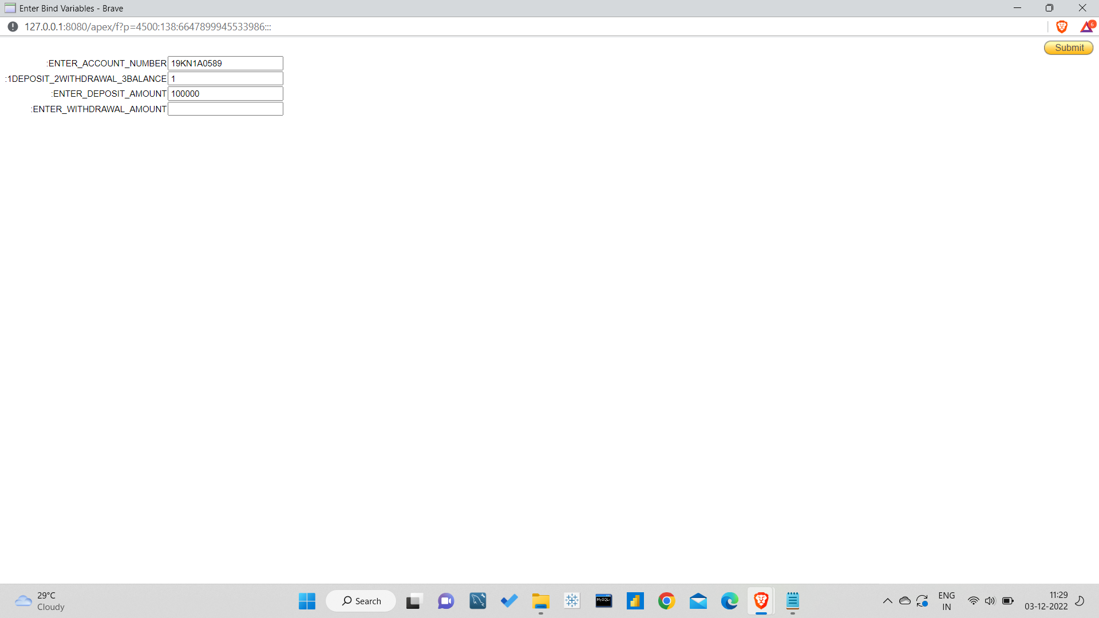Launch Tableau from the taskbar
Image resolution: width=1099 pixels, height=618 pixels.
(x=572, y=601)
